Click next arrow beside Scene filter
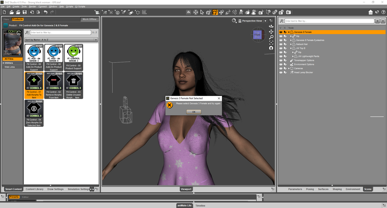 tap(383, 21)
